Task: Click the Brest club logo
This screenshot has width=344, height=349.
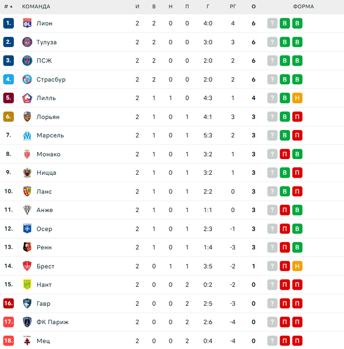Action: pyautogui.click(x=27, y=266)
